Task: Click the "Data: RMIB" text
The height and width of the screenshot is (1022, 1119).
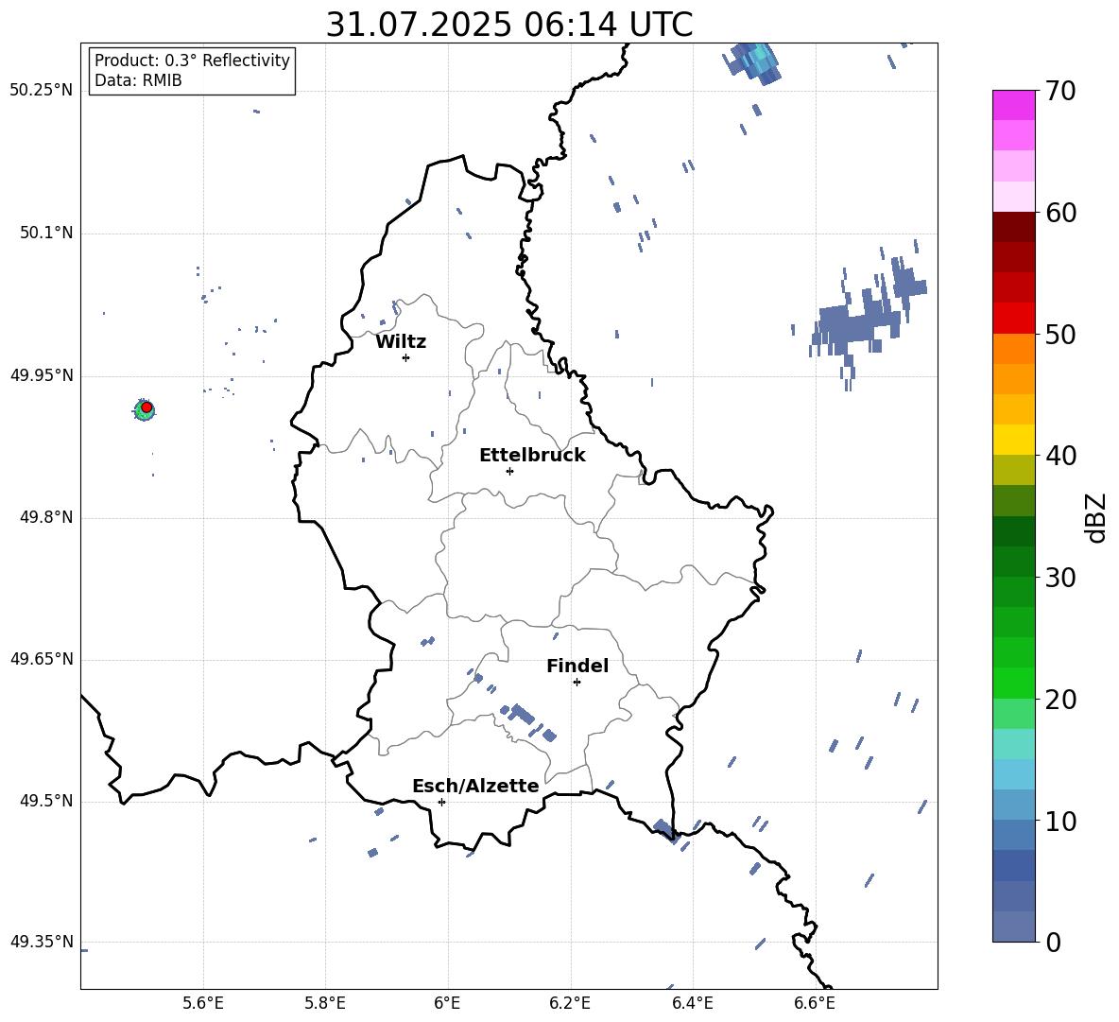Action: pos(138,80)
